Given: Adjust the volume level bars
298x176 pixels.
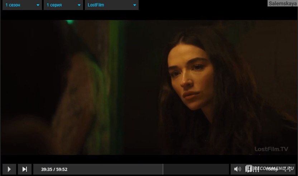Looking at the screenshot, I should [252, 169].
